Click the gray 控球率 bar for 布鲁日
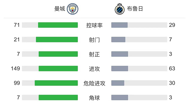The height and width of the screenshot is (103, 189). [x=119, y=25]
